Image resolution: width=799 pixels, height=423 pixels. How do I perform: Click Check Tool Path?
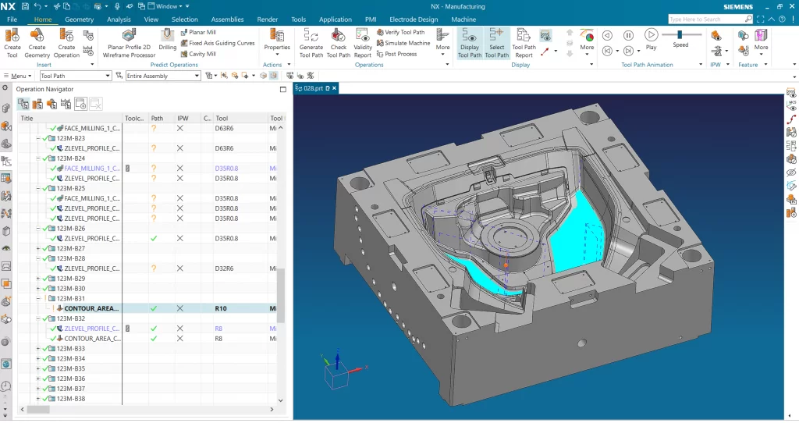pos(339,44)
